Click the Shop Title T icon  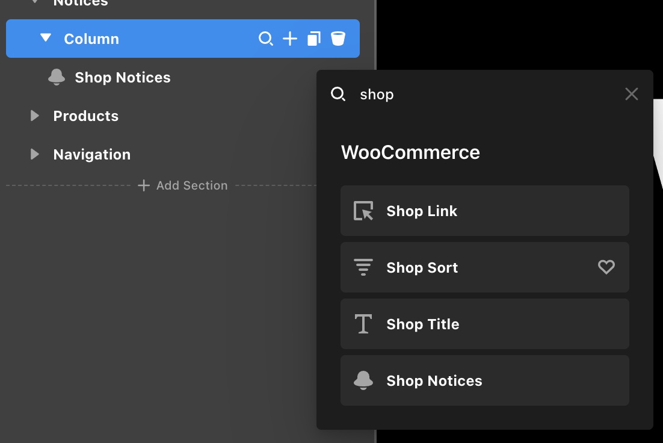[x=363, y=324]
